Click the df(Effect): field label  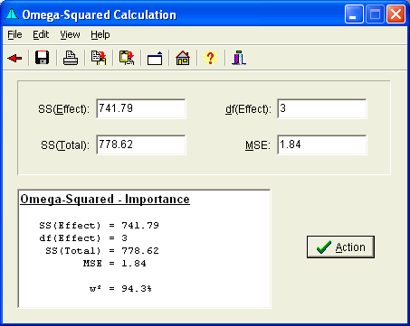point(248,109)
